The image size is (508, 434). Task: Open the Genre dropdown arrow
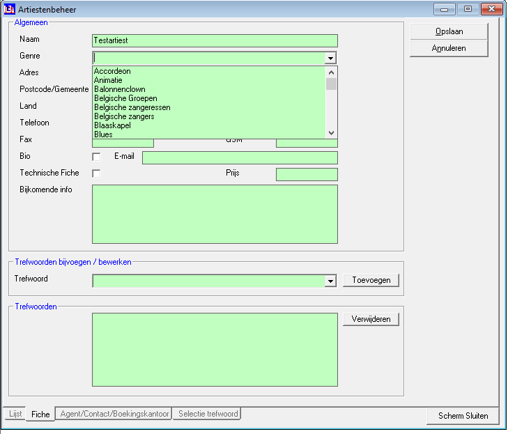[330, 59]
